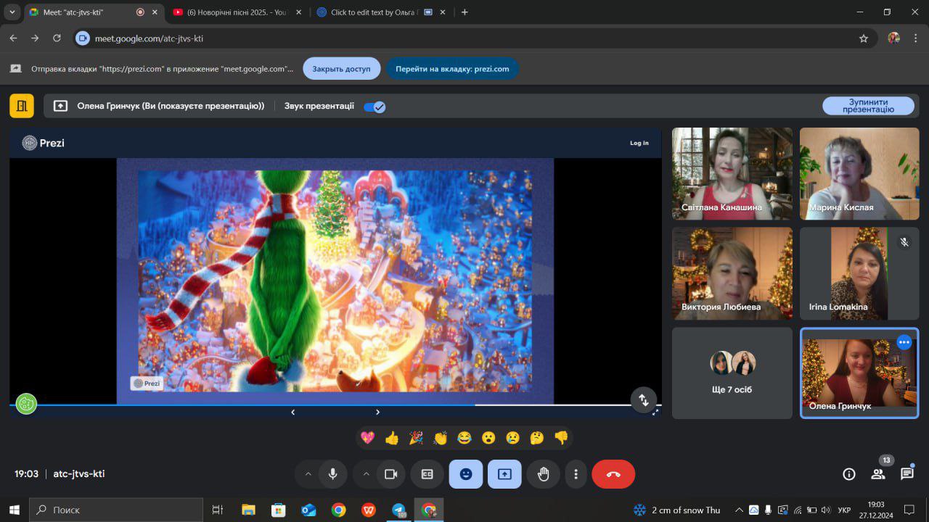
Task: Leave the call with red button
Action: pos(613,474)
